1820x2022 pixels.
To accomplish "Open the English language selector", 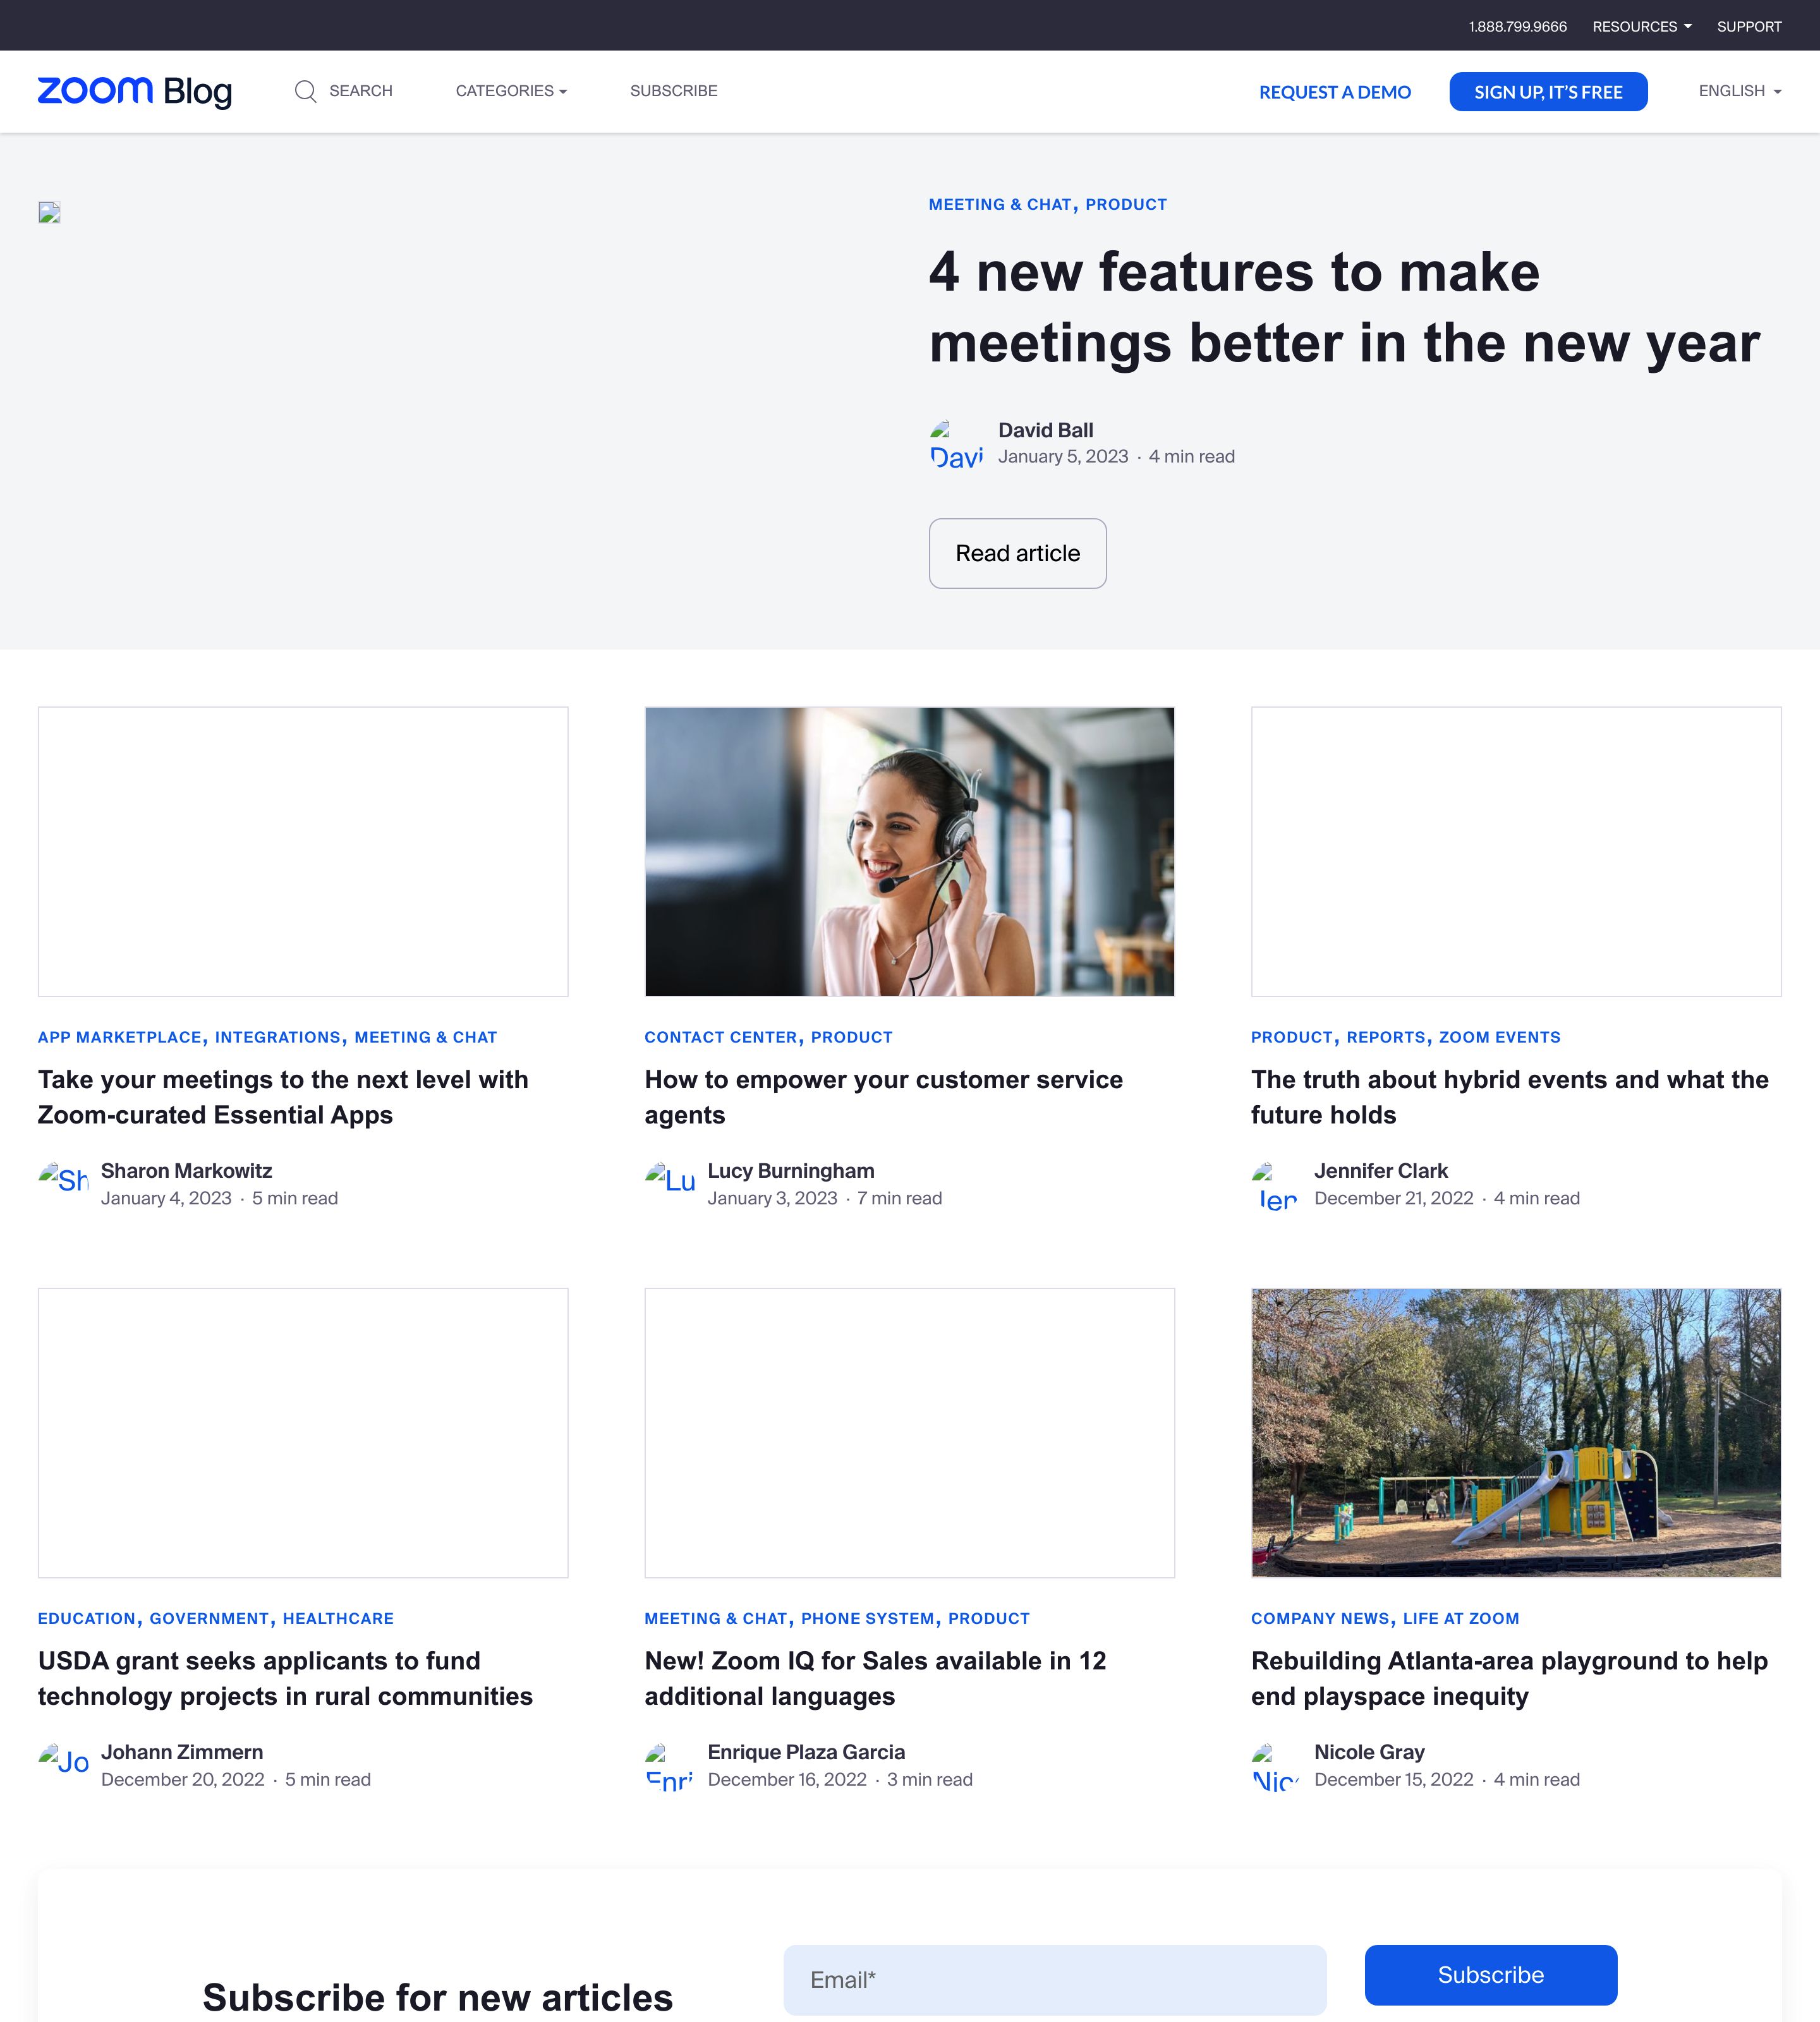I will coord(1740,91).
